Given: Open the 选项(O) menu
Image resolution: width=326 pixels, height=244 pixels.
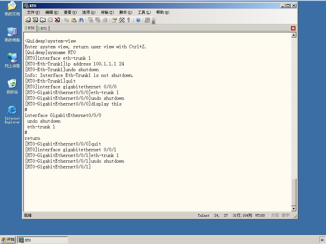Looking at the screenshot, I should (89, 12).
